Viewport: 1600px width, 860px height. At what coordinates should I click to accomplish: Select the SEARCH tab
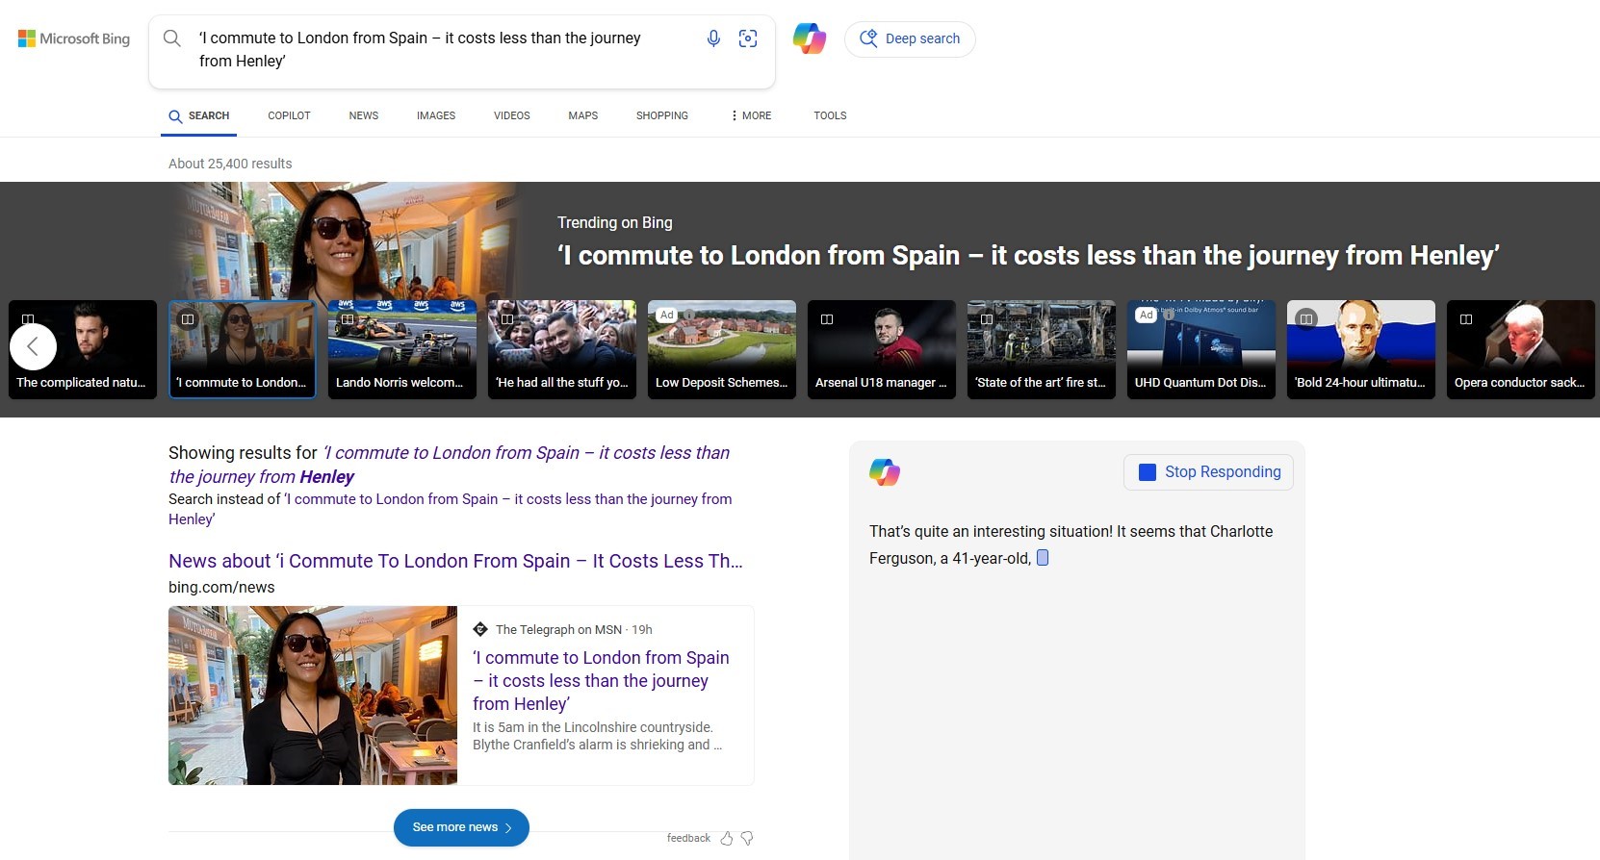(x=199, y=115)
